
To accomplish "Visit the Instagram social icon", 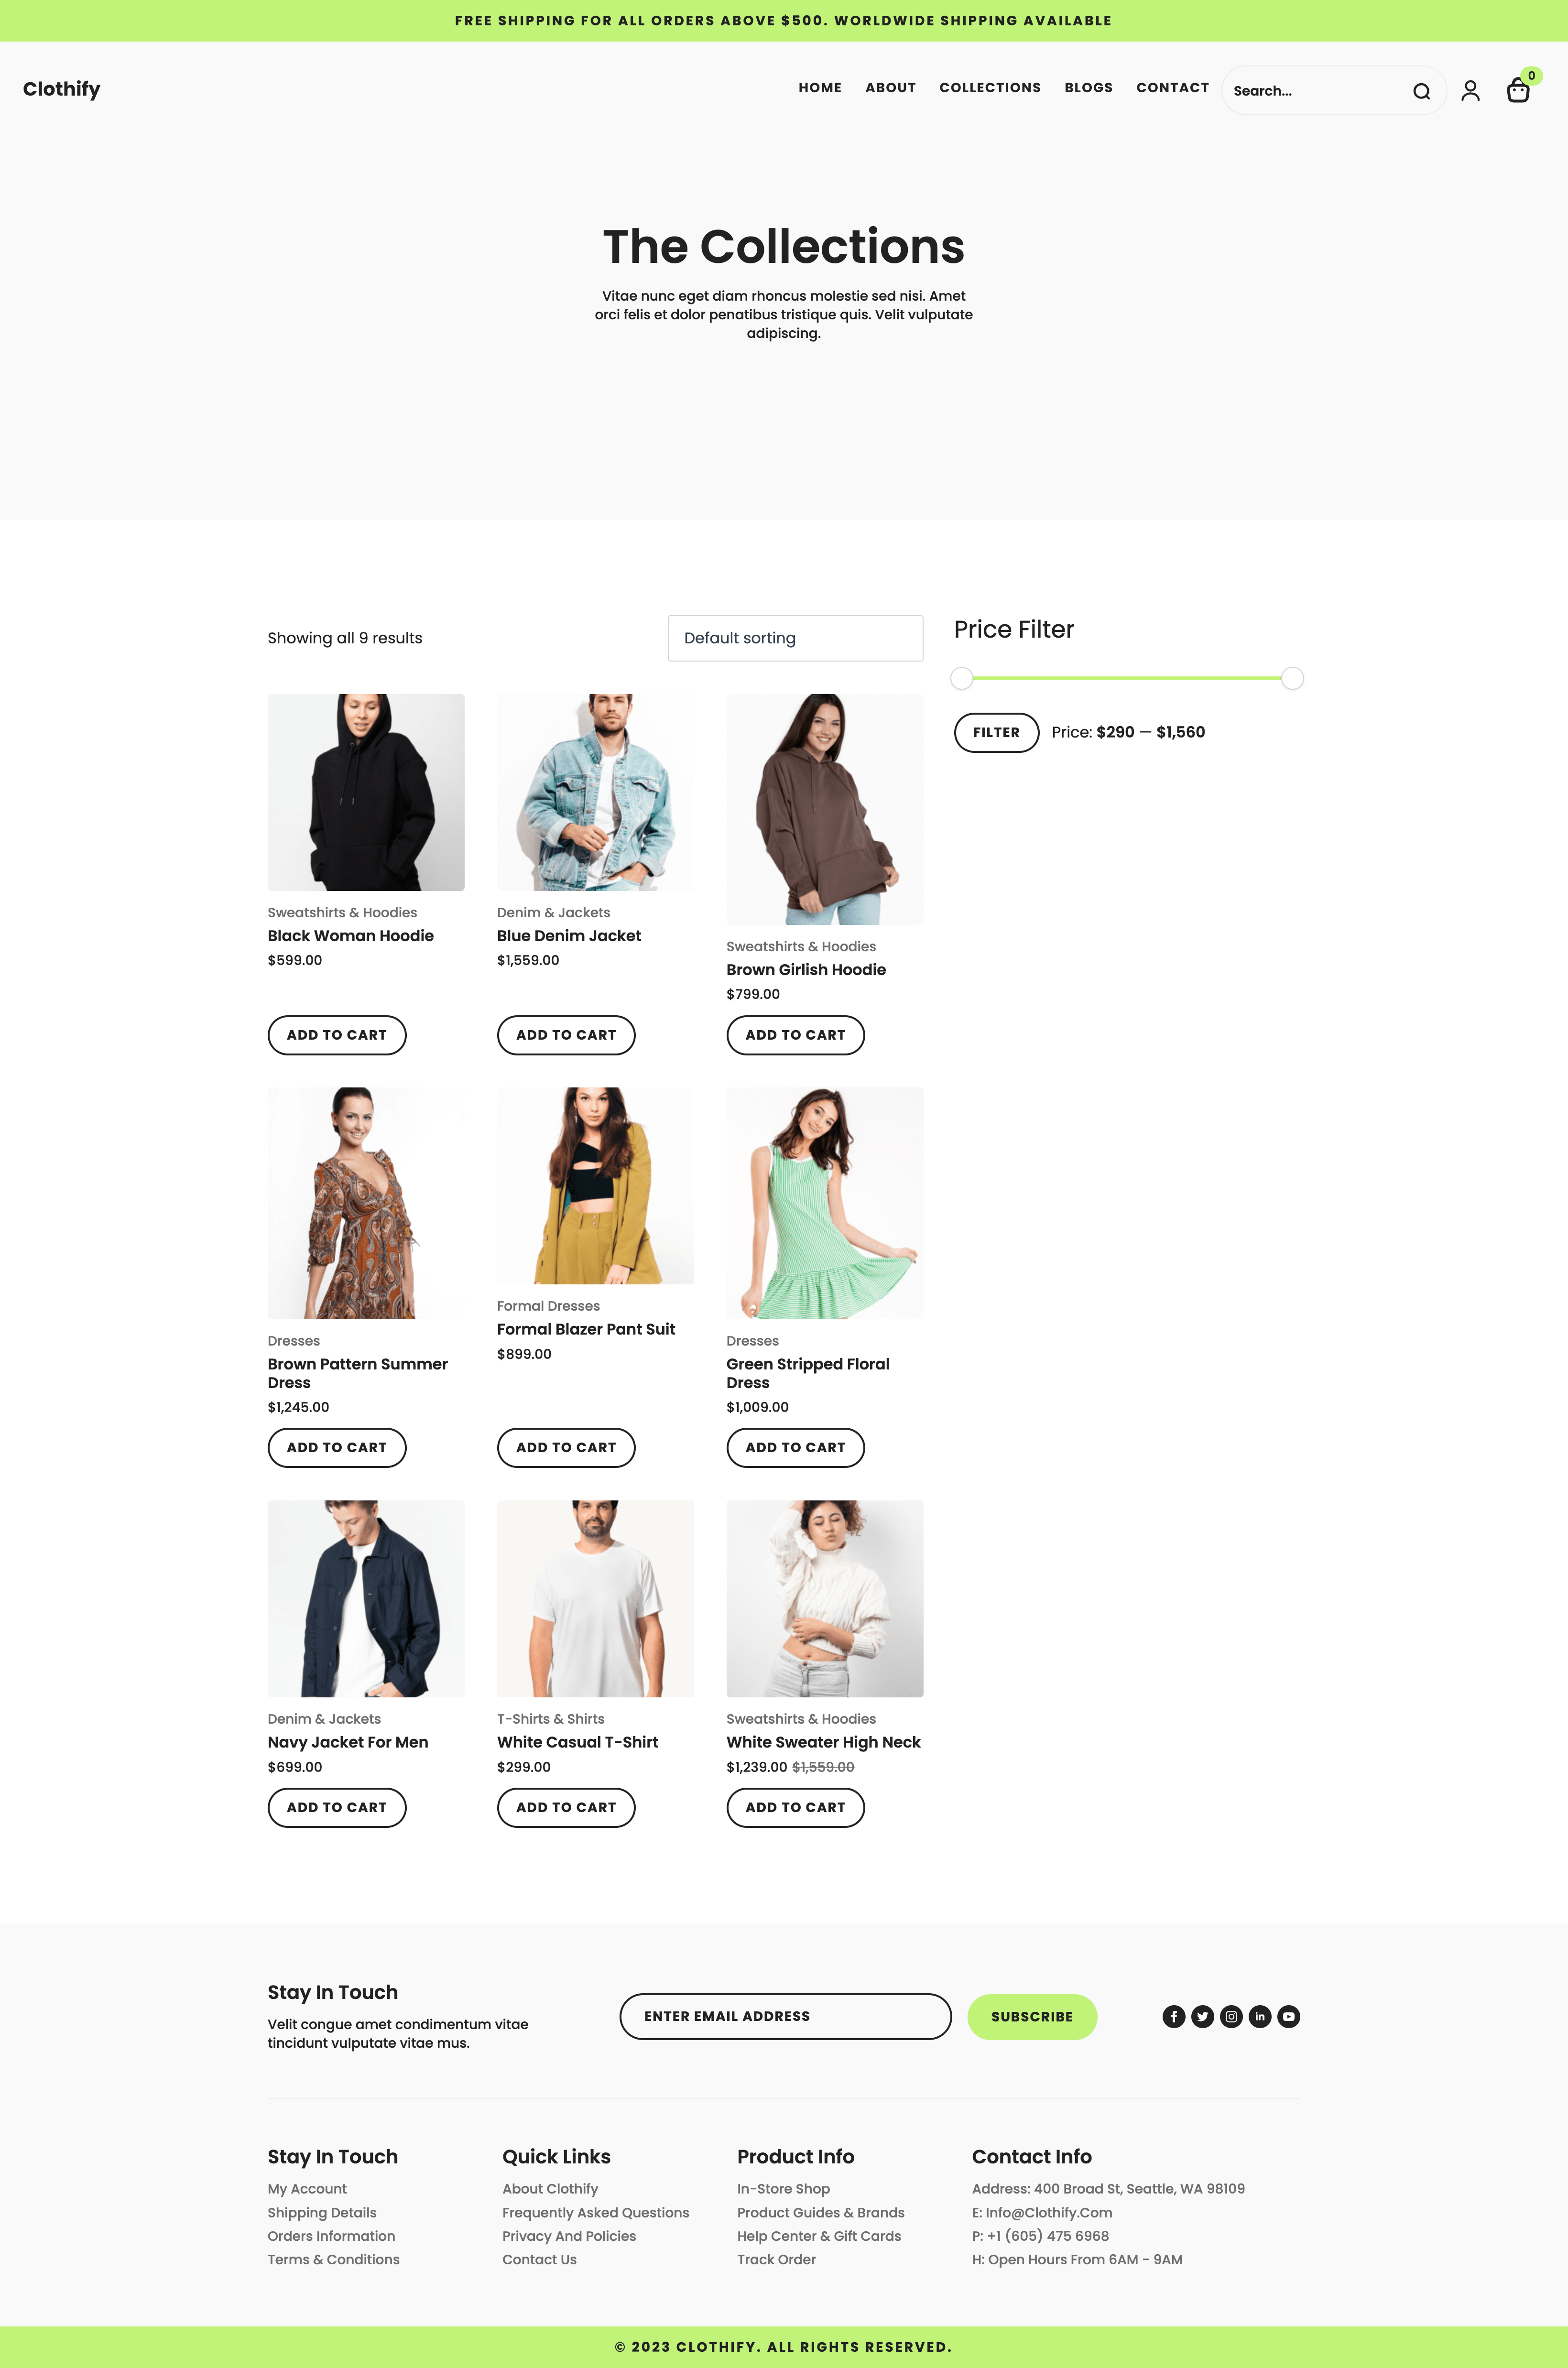I will tap(1232, 2016).
